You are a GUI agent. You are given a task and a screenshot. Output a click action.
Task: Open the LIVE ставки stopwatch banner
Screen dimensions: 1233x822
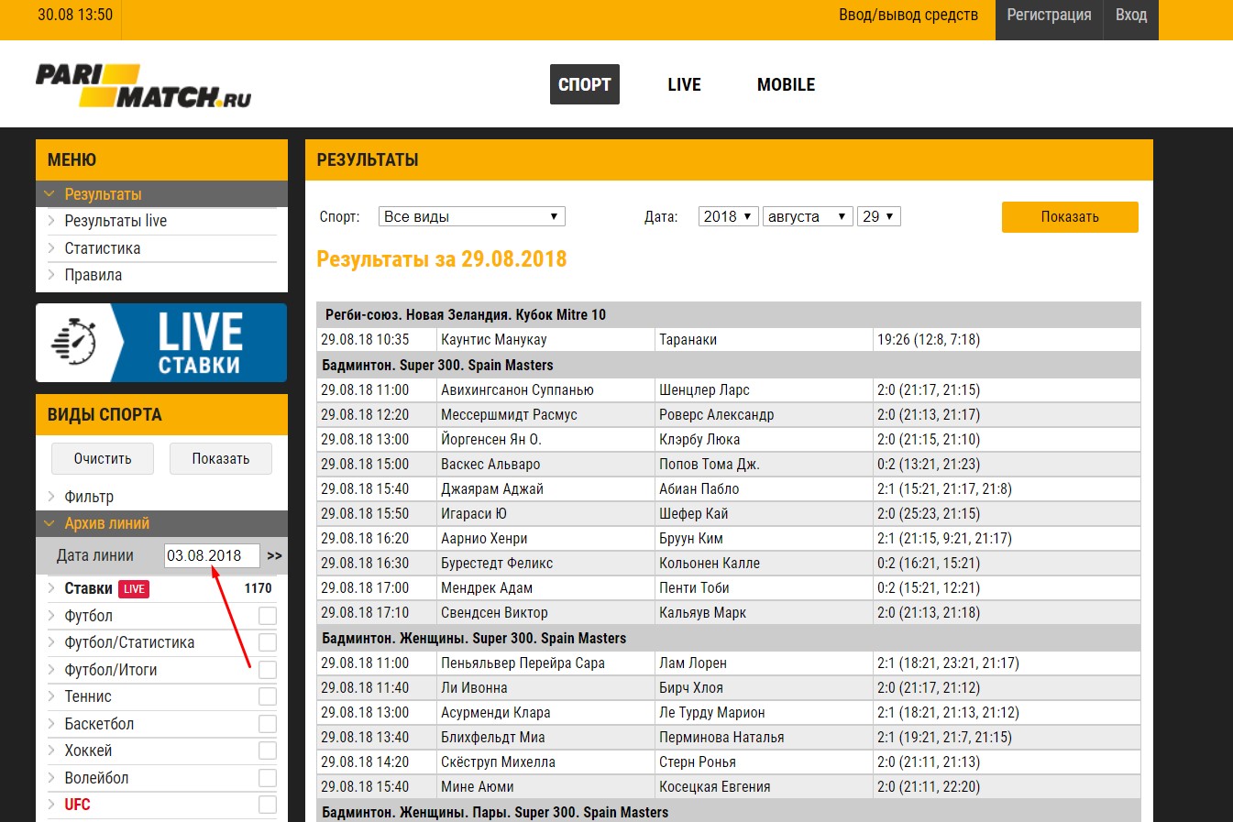pos(161,343)
